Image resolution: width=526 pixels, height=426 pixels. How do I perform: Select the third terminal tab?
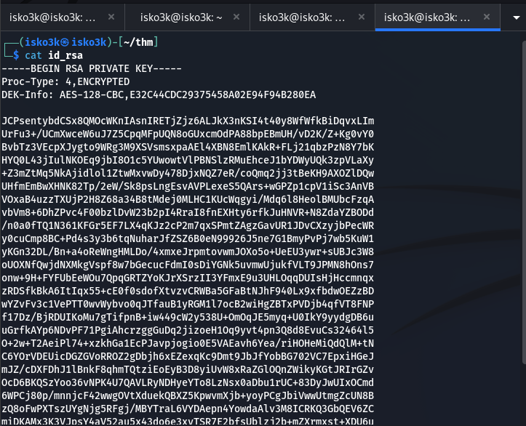point(306,17)
